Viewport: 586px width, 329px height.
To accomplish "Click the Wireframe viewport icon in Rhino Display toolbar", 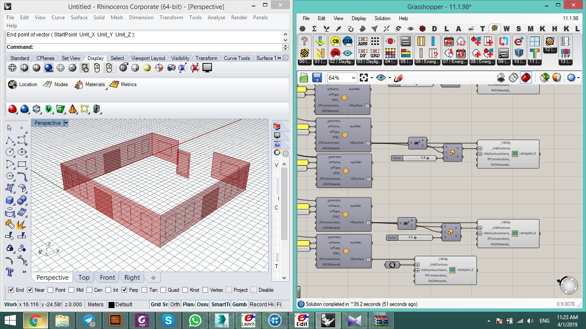I will coord(12,68).
